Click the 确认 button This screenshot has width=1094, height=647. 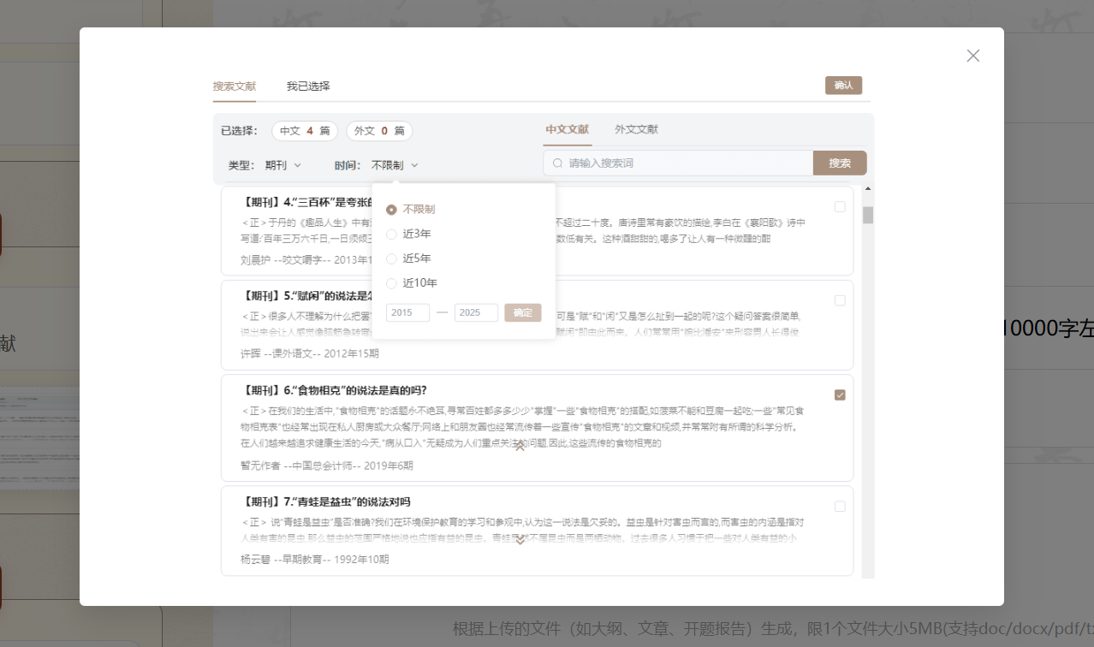pyautogui.click(x=843, y=86)
